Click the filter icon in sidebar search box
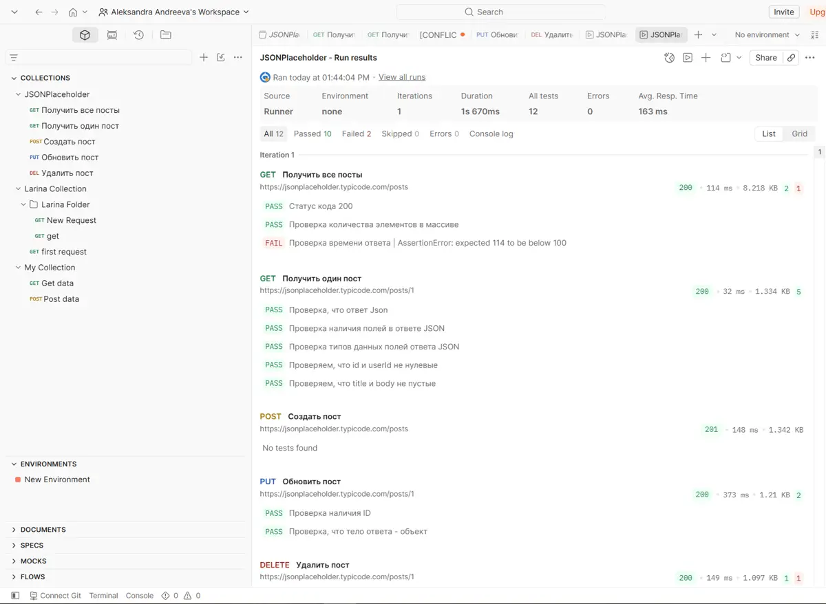The width and height of the screenshot is (826, 604). pos(14,58)
